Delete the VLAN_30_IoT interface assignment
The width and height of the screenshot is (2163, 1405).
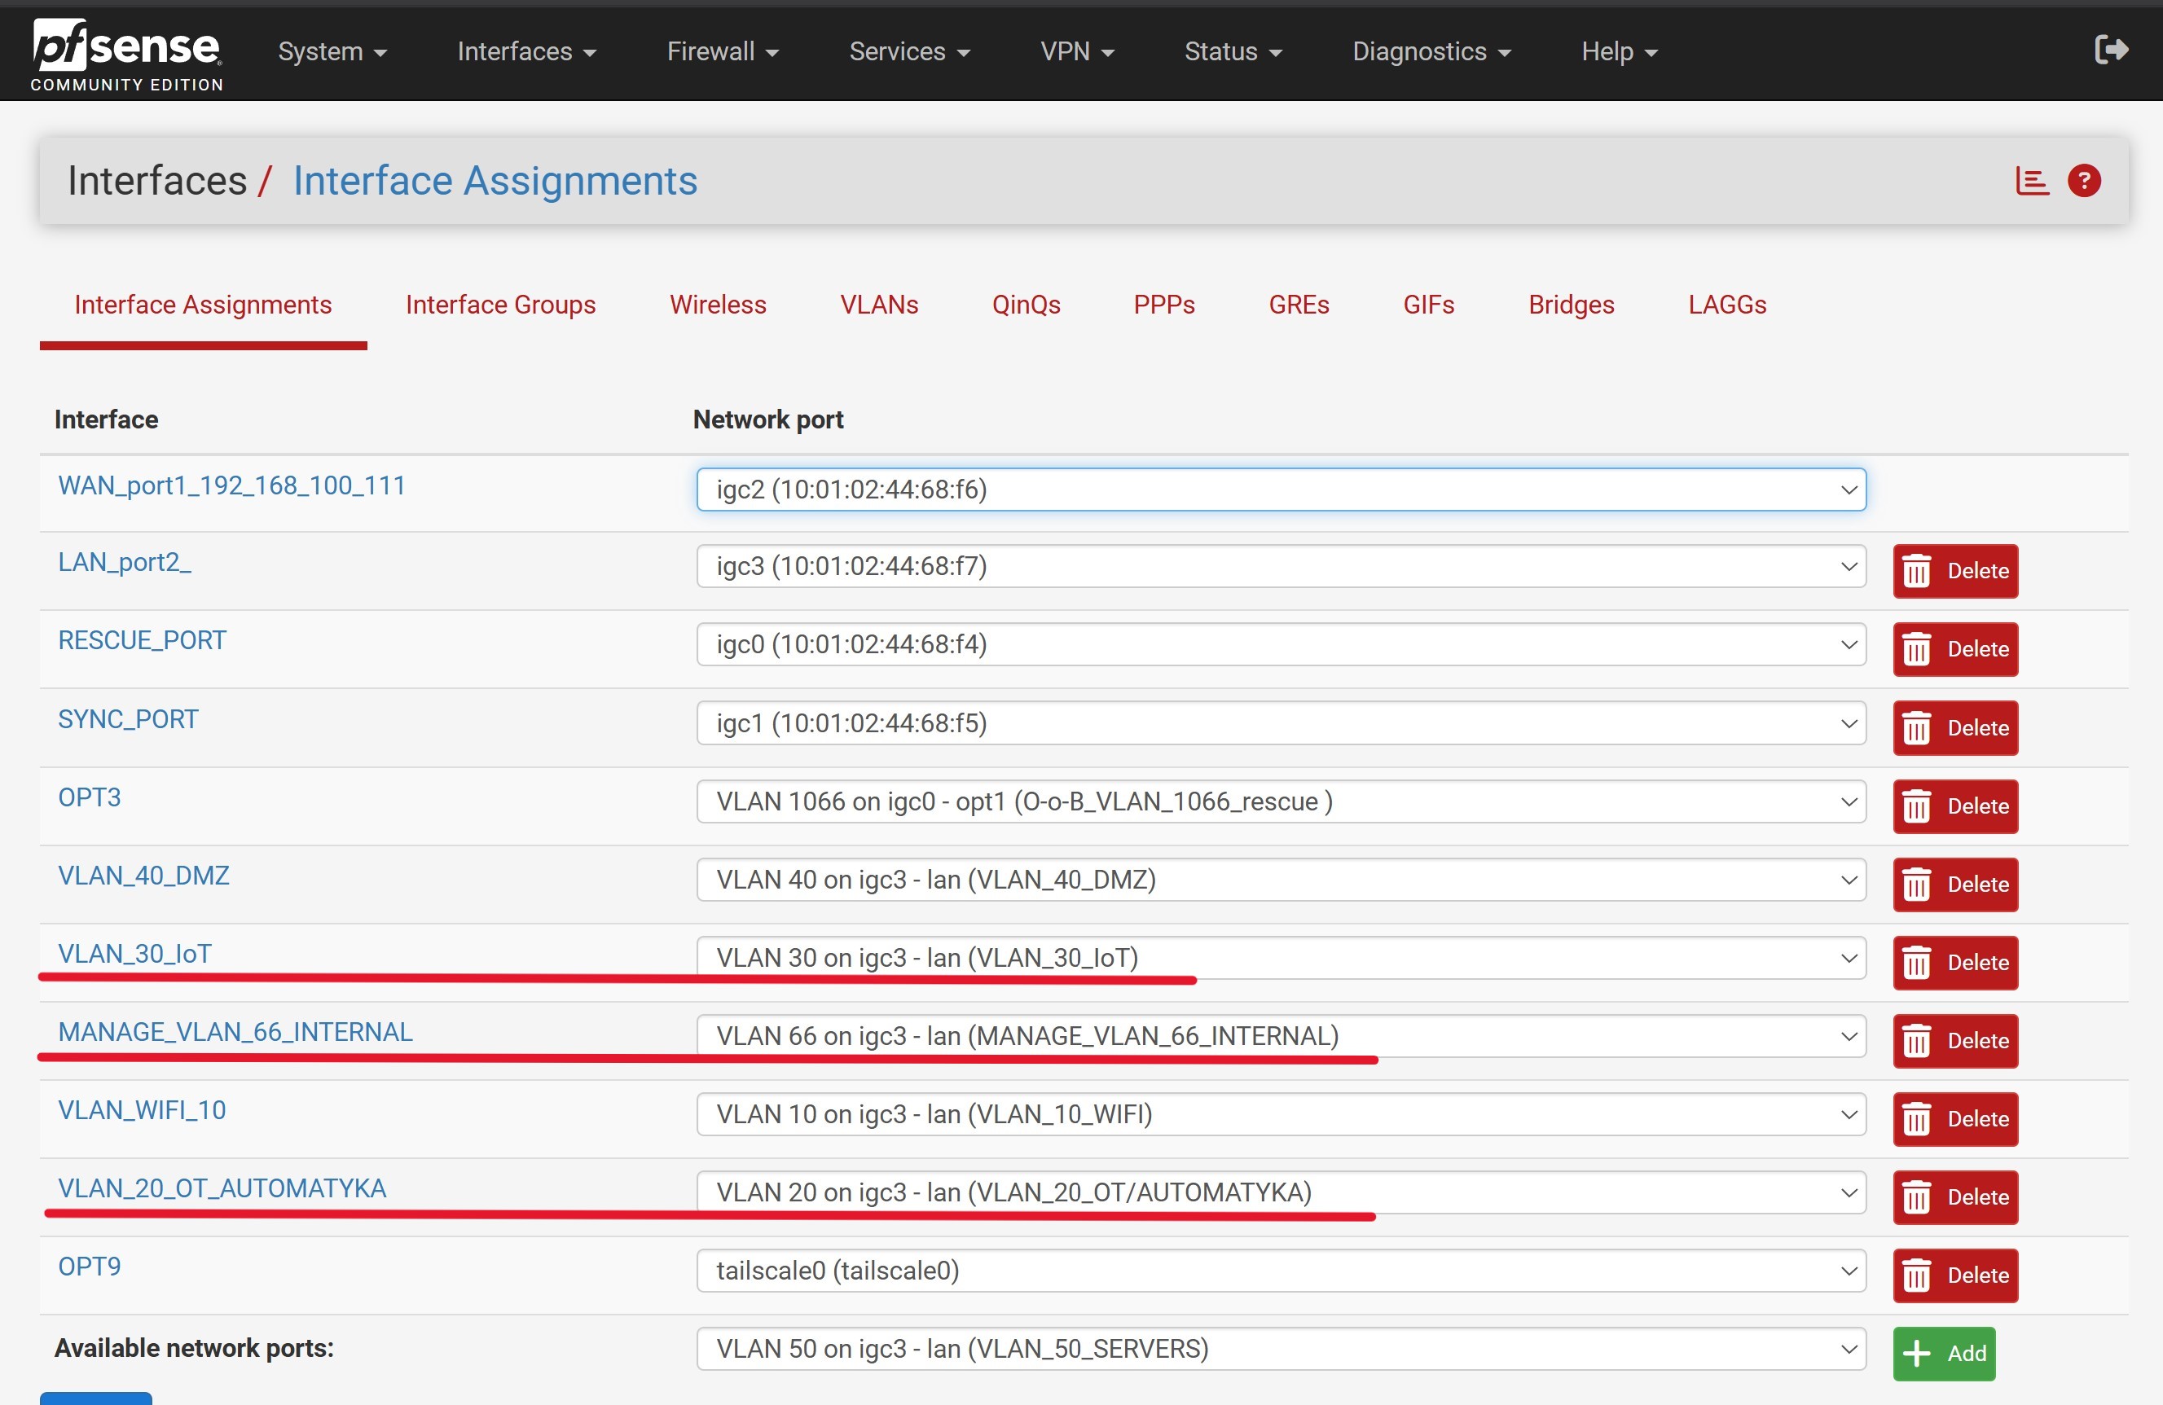[1955, 963]
